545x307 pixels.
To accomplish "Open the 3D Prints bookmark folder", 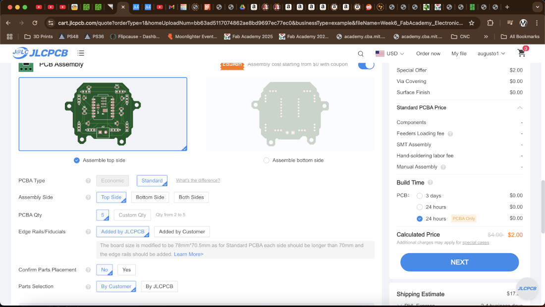I will coord(38,37).
